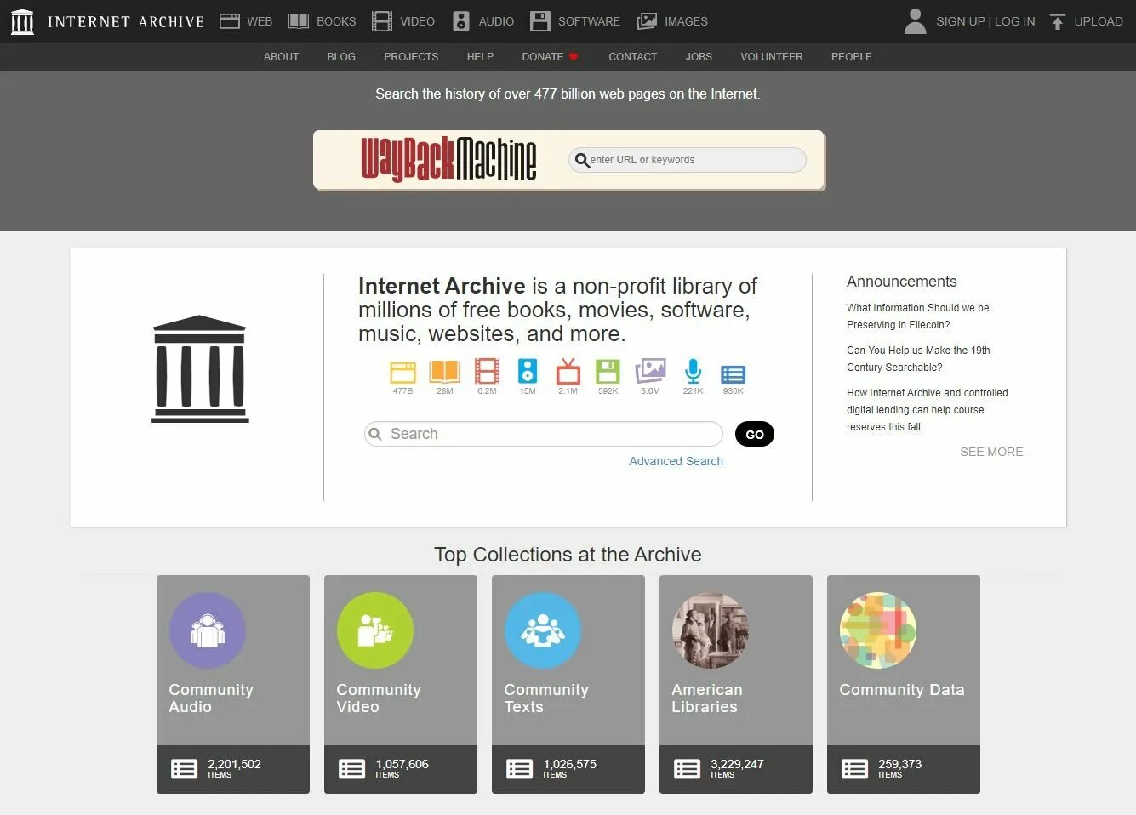Open the controlled digital lending announcement

(x=927, y=410)
